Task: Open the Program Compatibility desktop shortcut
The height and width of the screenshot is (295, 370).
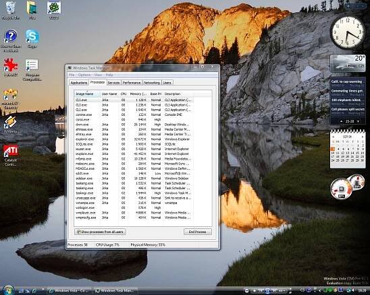Action: 32,69
